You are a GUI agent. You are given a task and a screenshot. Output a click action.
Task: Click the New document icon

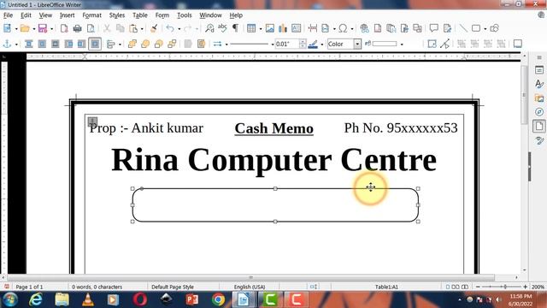[x=8, y=28]
